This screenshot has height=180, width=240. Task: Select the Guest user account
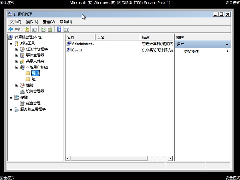pos(77,50)
